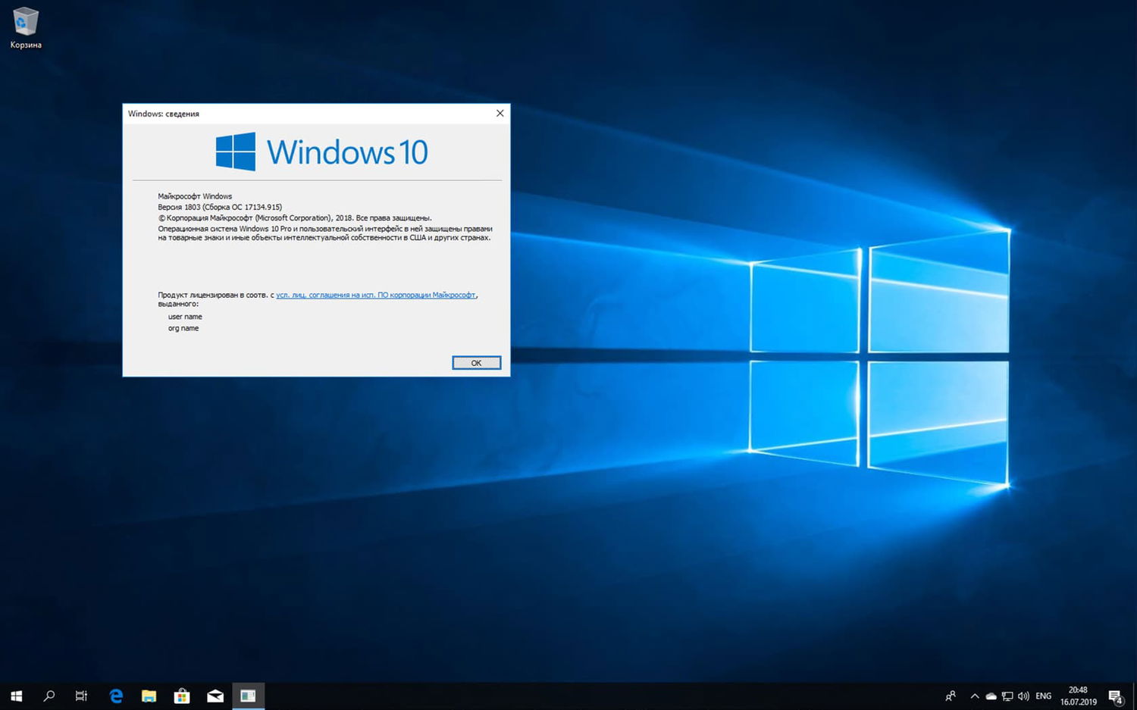Close the Windows: сведения dialog
This screenshot has height=710, width=1137.
pos(500,113)
